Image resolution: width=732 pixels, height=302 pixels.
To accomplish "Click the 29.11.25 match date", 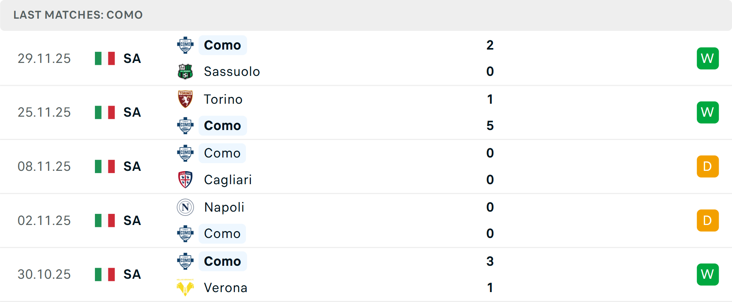I will click(44, 58).
